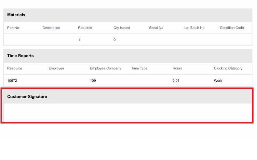Click the Required value 1
The image size is (257, 160).
point(79,40)
